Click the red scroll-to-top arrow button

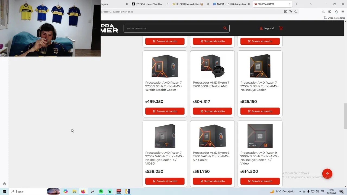tap(327, 174)
